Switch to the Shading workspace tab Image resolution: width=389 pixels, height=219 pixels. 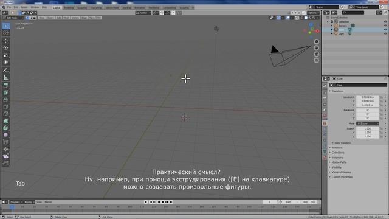pos(126,7)
